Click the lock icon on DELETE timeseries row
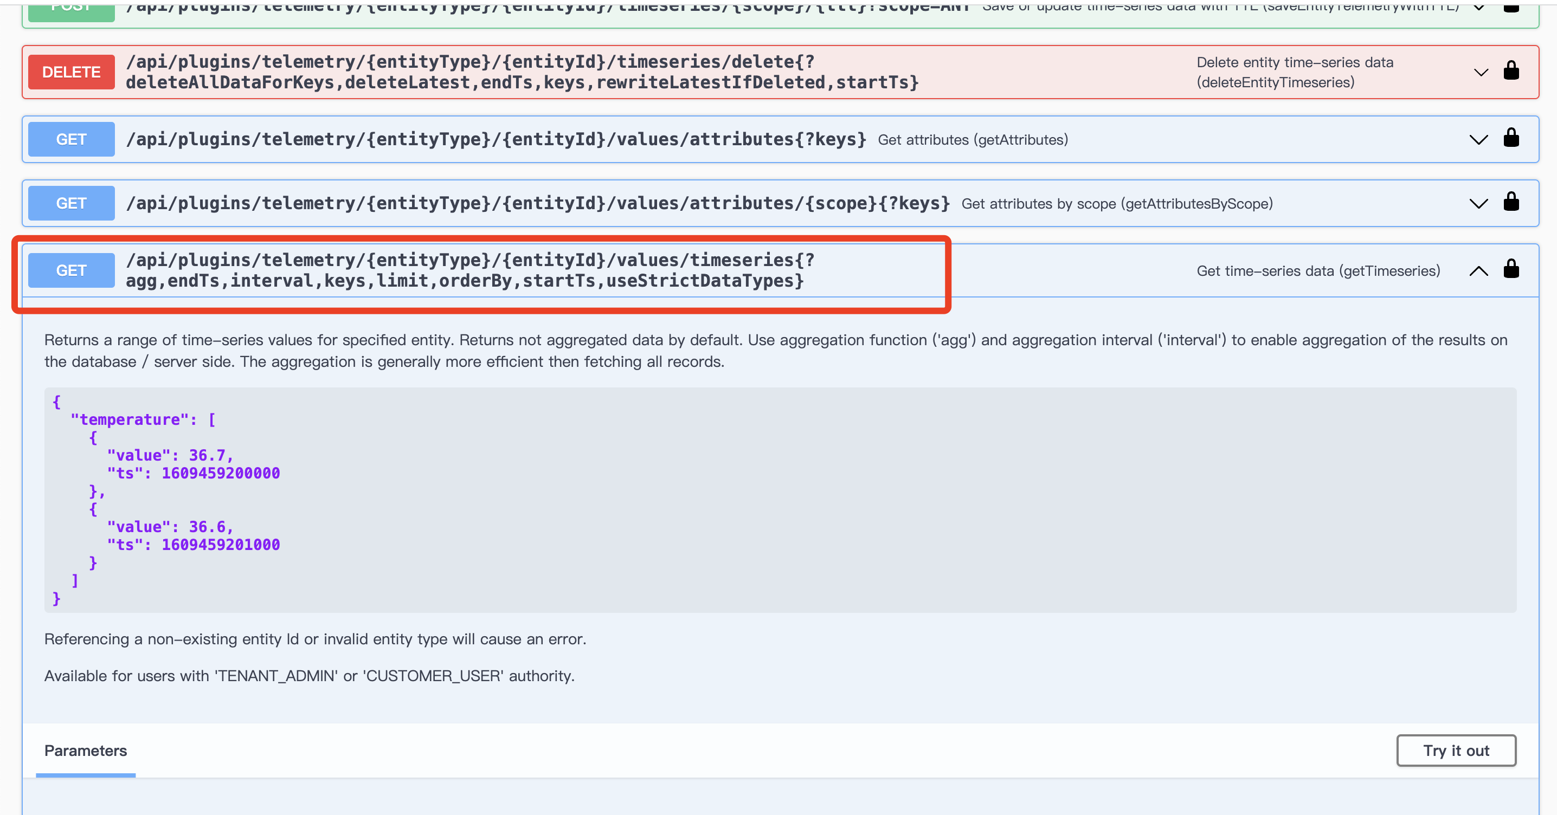The width and height of the screenshot is (1557, 815). click(1511, 70)
